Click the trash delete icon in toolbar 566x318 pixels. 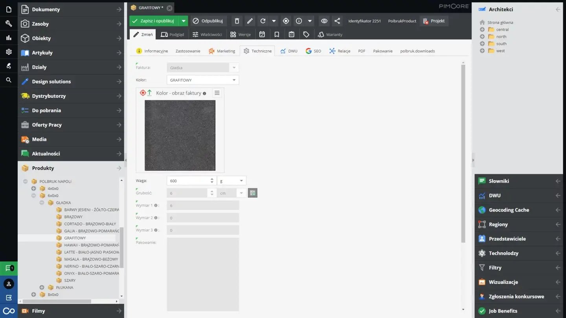click(237, 21)
